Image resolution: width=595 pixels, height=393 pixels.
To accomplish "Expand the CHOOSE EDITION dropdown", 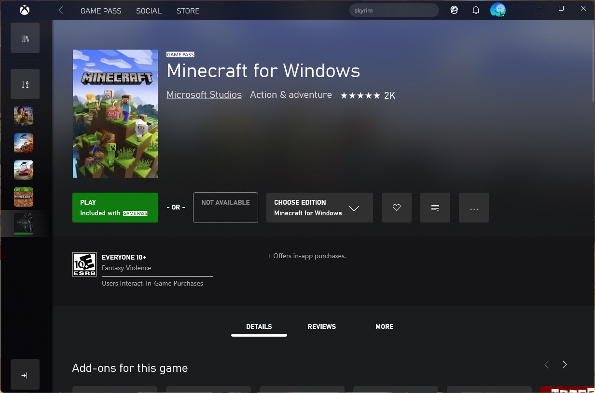I will pyautogui.click(x=319, y=208).
